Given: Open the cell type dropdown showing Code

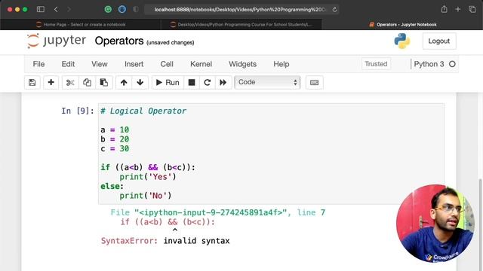Looking at the screenshot, I should tap(267, 82).
